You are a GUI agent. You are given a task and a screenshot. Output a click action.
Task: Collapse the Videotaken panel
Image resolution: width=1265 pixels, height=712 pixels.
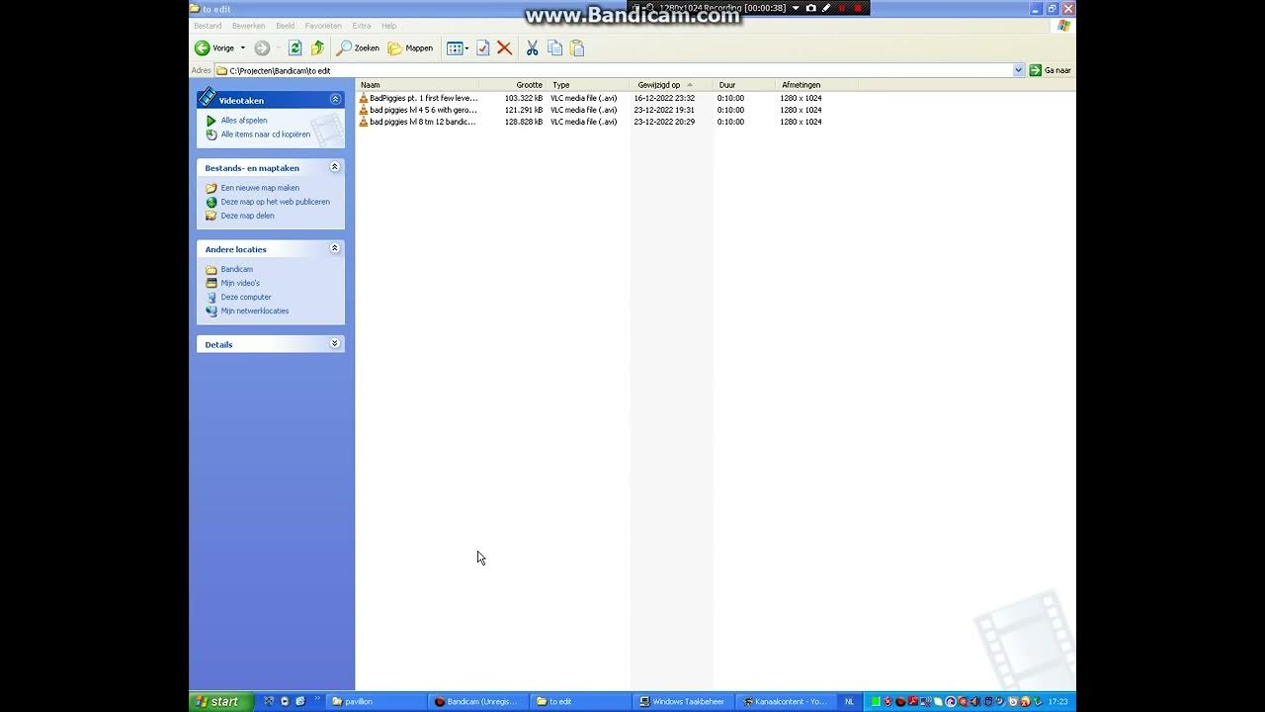click(x=335, y=99)
